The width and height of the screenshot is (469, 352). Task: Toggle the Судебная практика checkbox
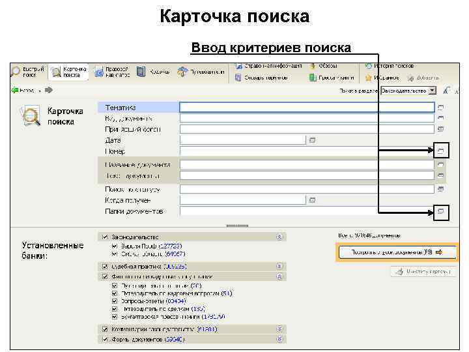pyautogui.click(x=105, y=267)
